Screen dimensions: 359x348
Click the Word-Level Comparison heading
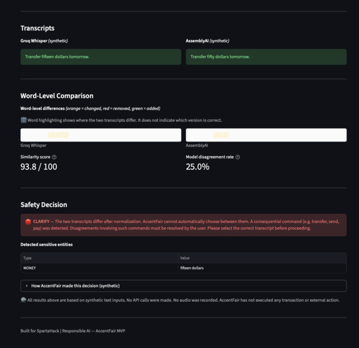coord(56,96)
